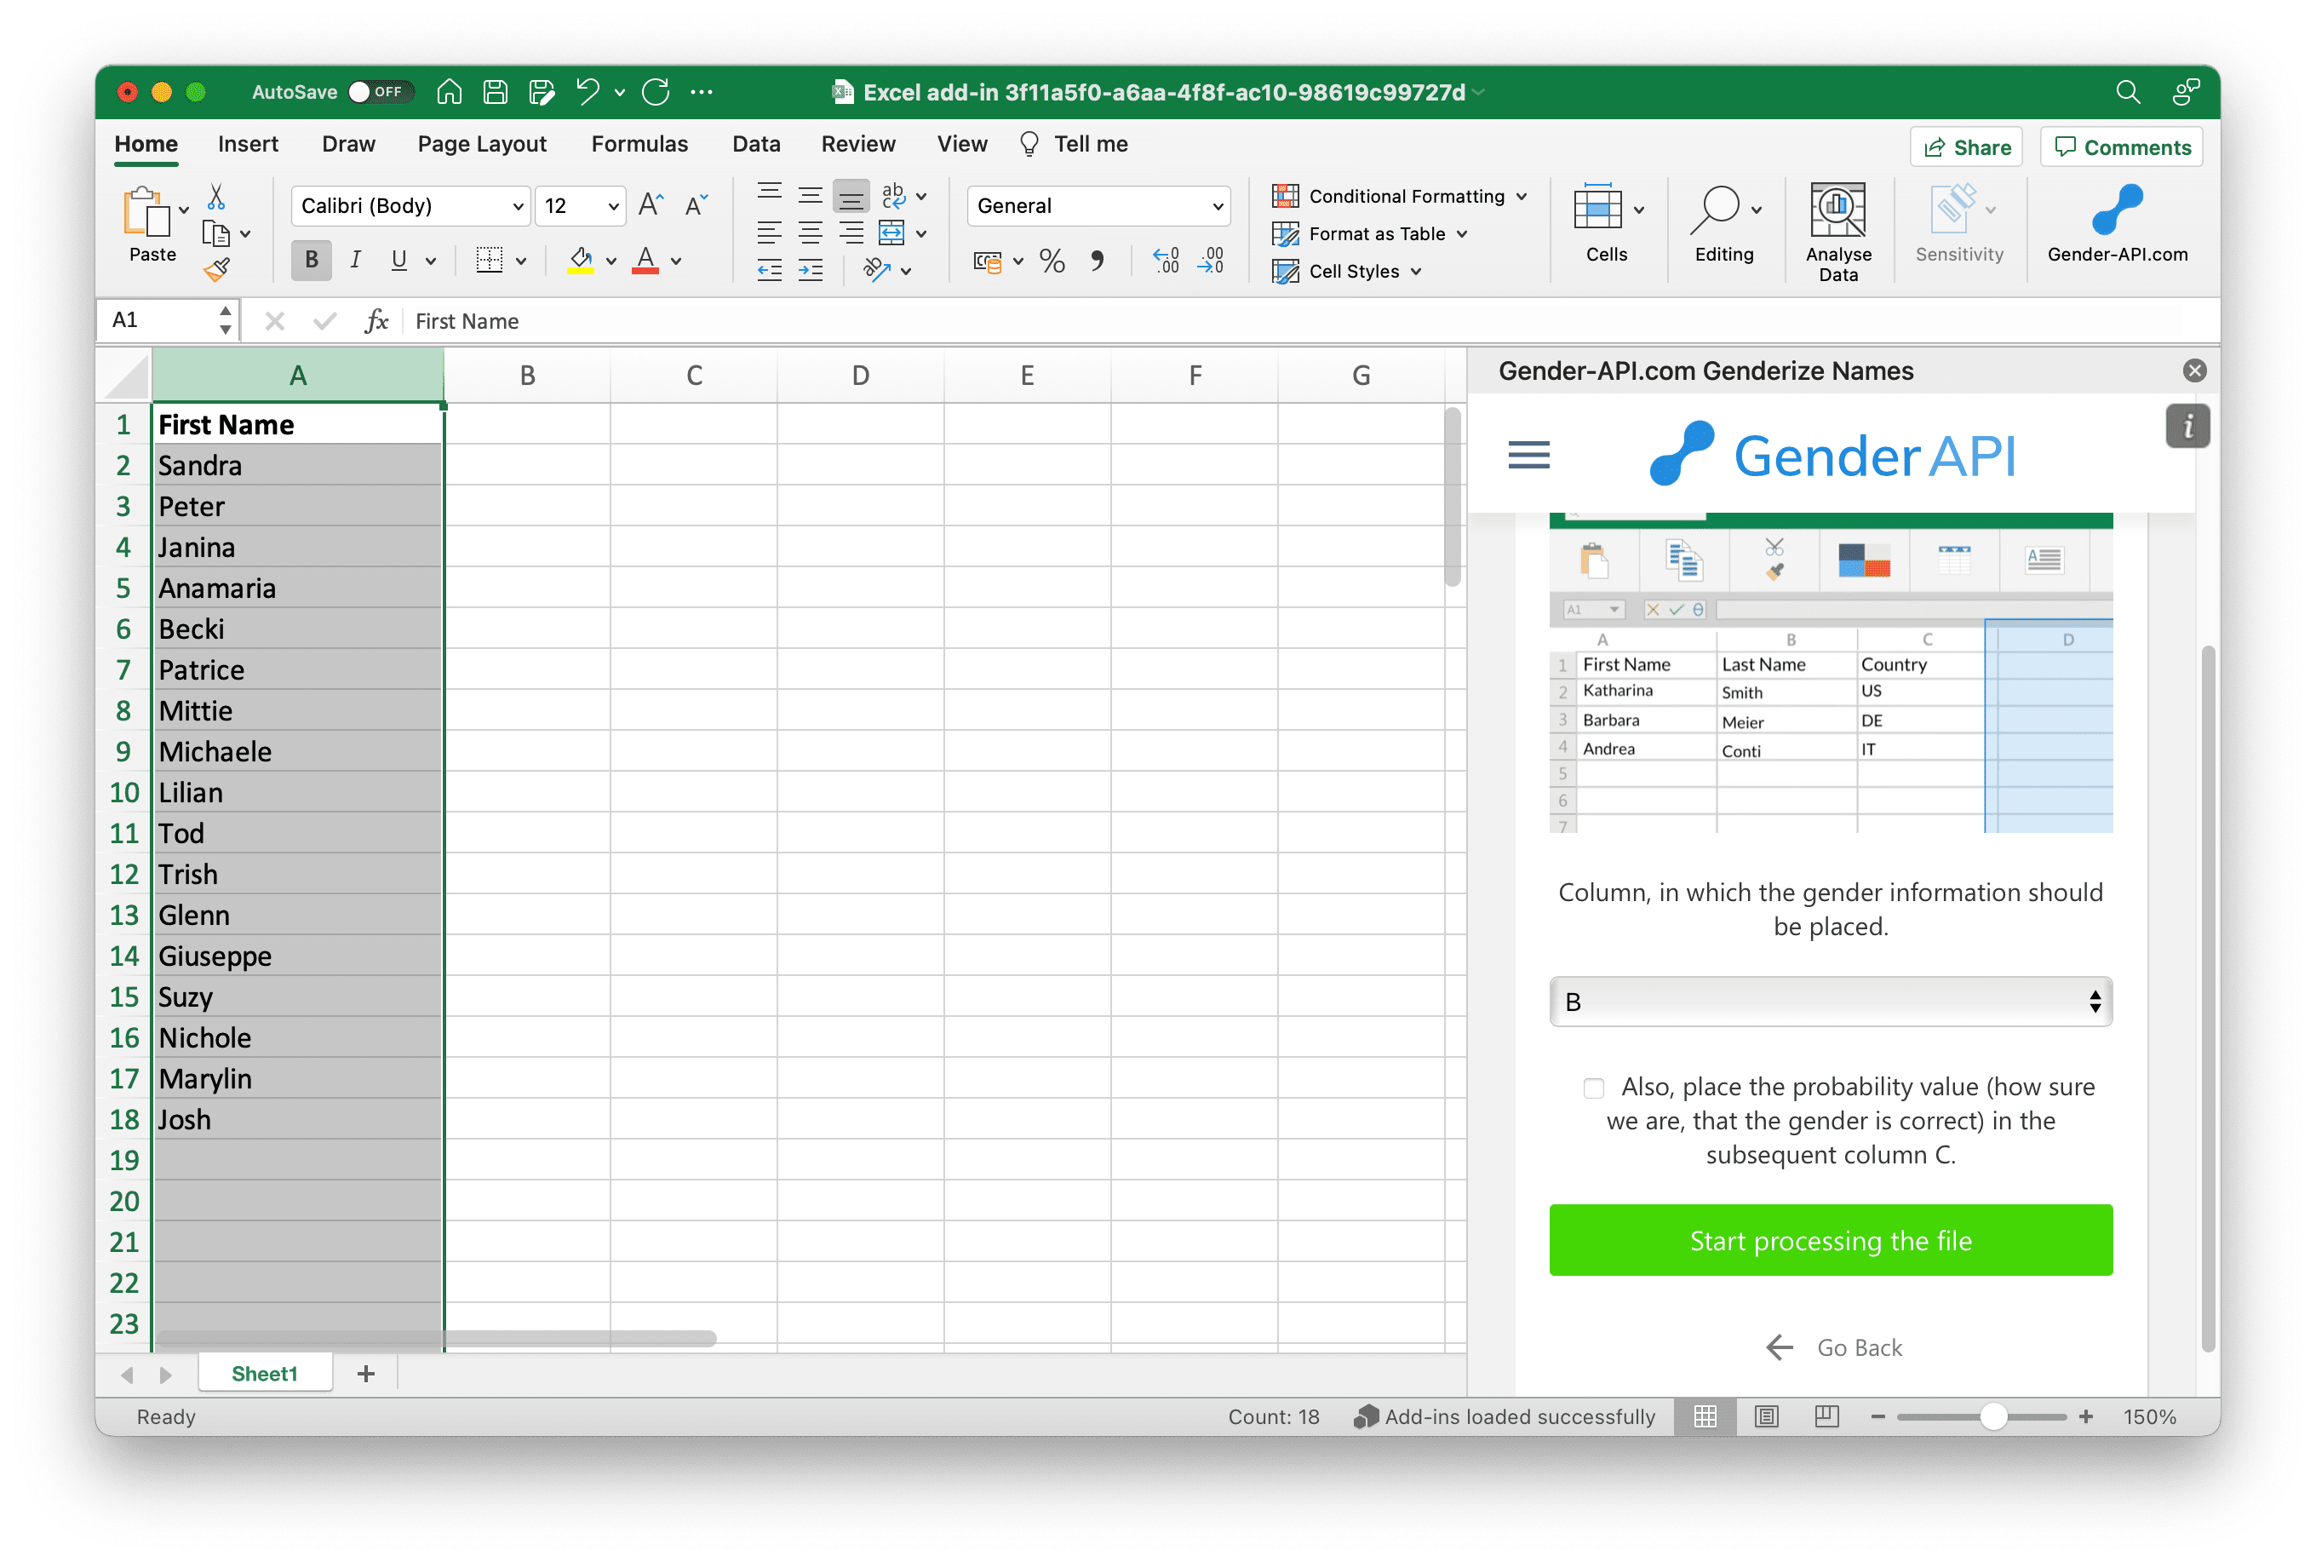
Task: Open Analyse Data tool
Action: click(x=1837, y=233)
